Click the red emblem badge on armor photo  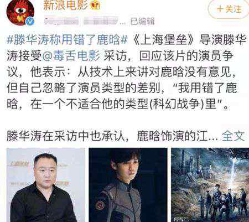(100, 205)
